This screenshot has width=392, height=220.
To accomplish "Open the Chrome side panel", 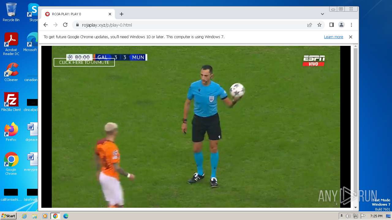I will (x=331, y=25).
